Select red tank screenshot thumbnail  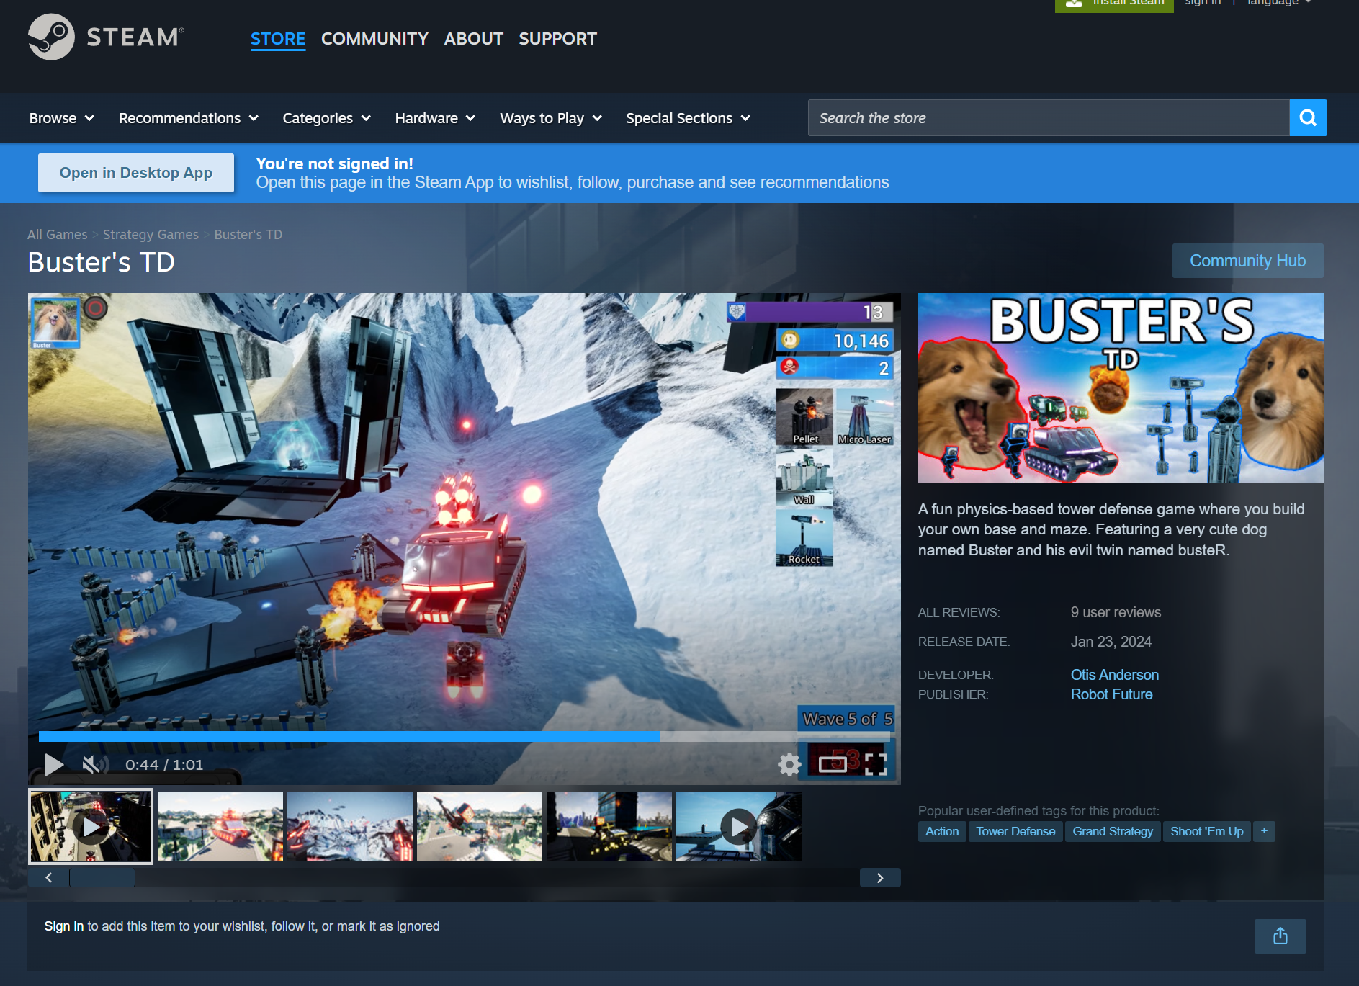coord(220,826)
